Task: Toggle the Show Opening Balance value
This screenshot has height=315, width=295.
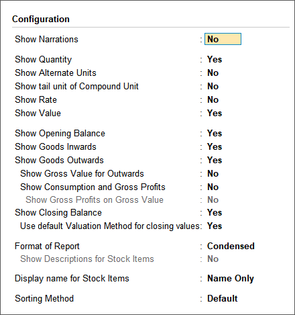Action: tap(215, 134)
